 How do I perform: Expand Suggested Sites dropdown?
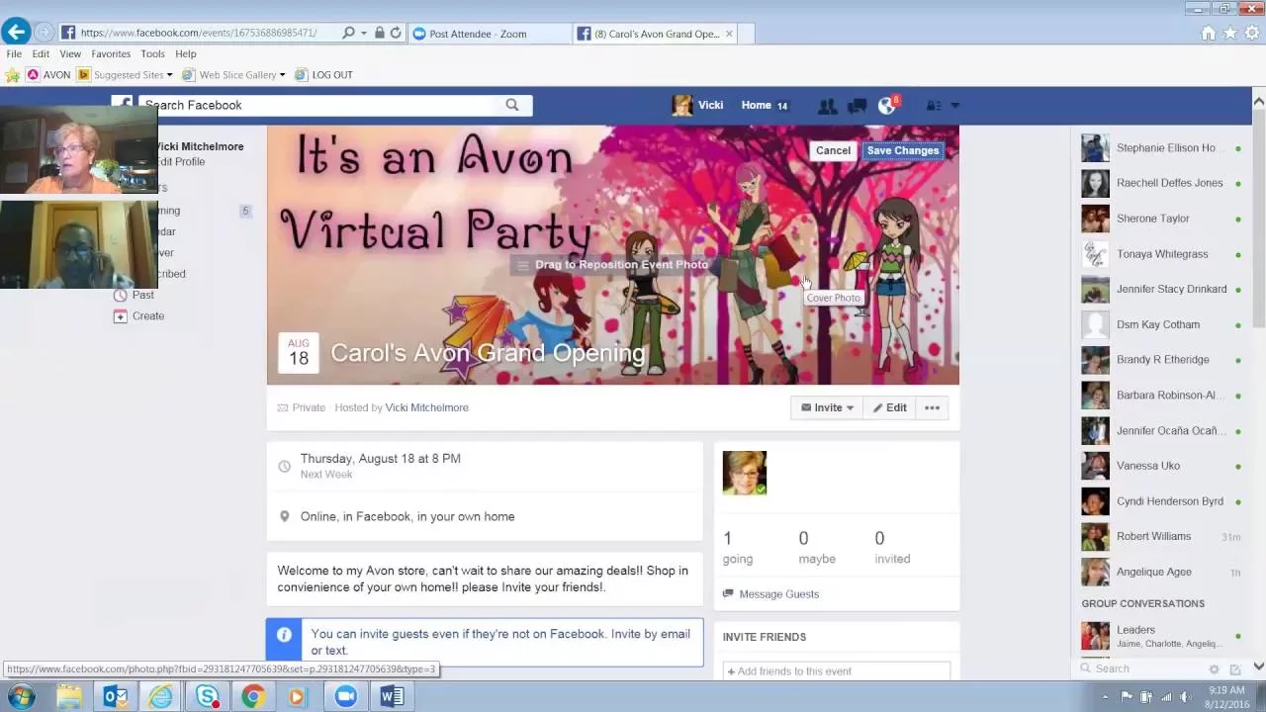click(169, 75)
